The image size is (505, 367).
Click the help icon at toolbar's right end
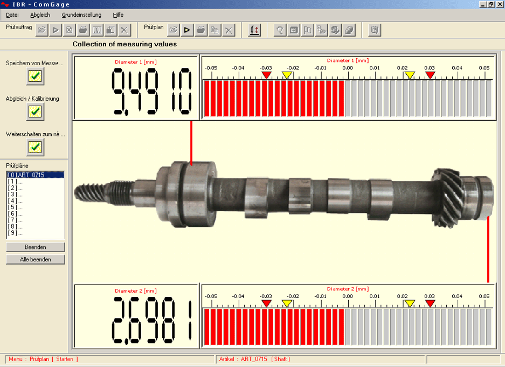[375, 30]
